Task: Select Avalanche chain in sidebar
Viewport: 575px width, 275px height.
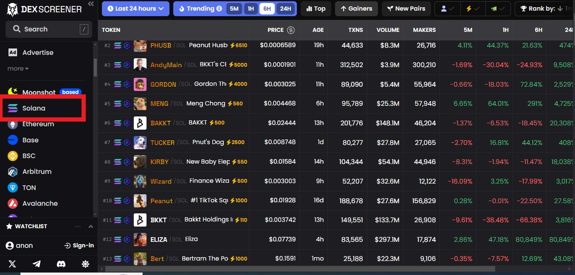Action: [33, 203]
